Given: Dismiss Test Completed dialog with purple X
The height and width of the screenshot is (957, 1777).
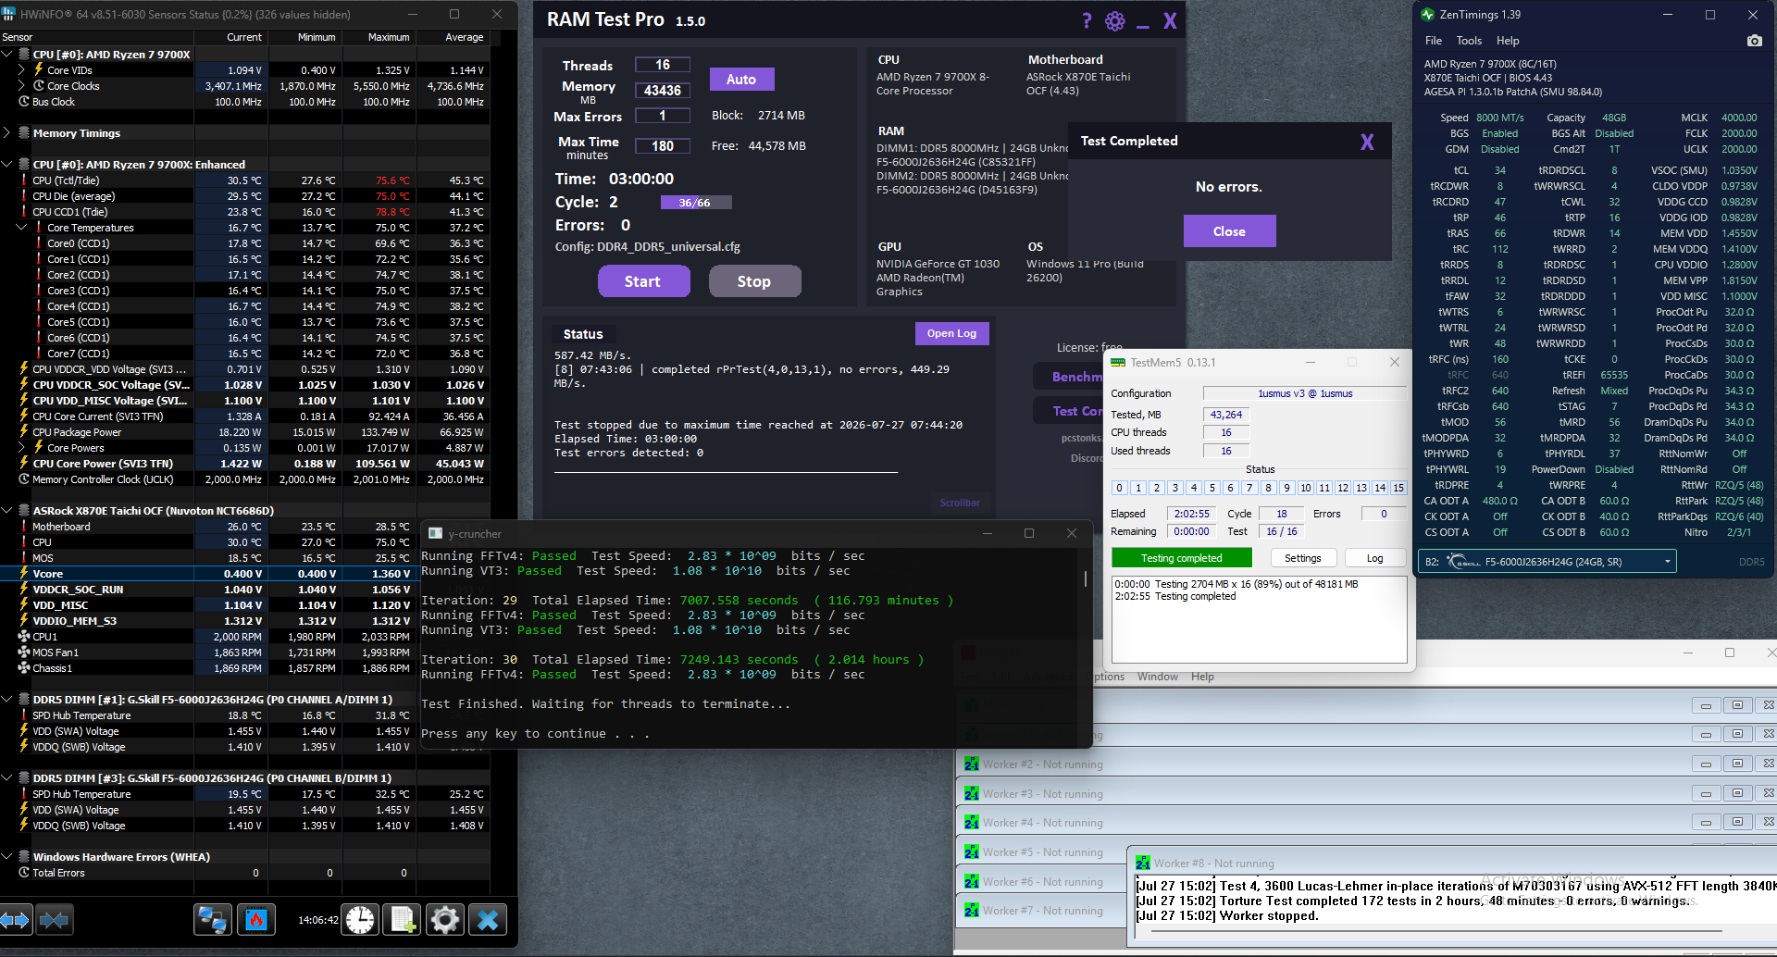Looking at the screenshot, I should 1367,142.
